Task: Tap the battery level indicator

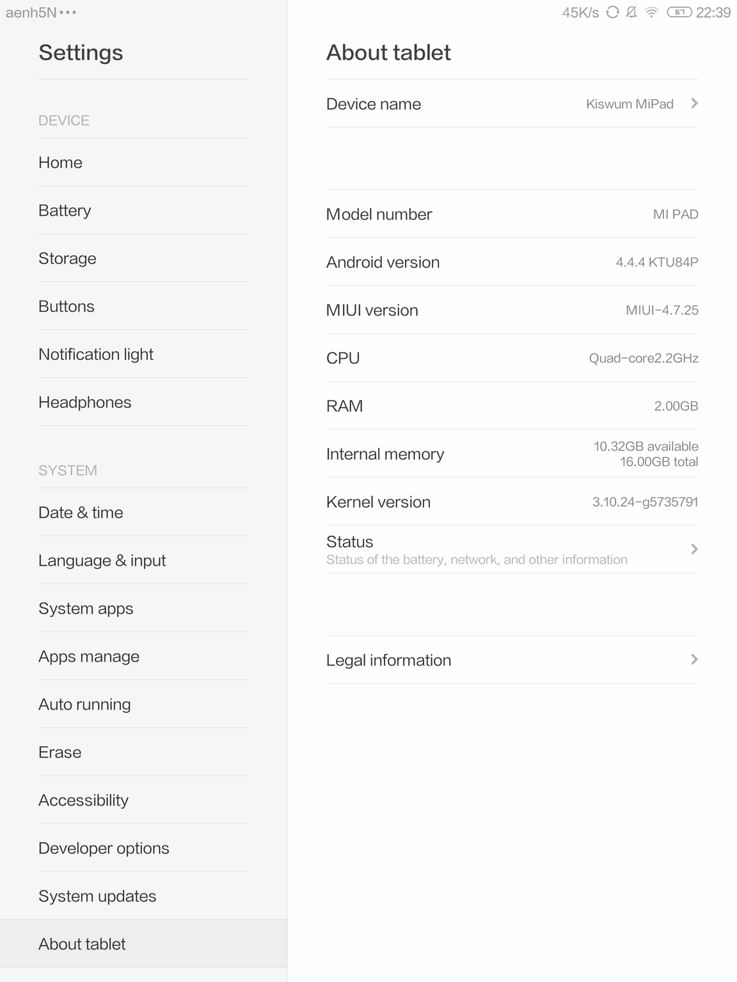Action: click(x=679, y=12)
